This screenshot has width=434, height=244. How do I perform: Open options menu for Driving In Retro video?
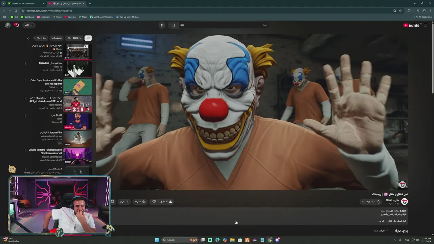pyautogui.click(x=25, y=150)
